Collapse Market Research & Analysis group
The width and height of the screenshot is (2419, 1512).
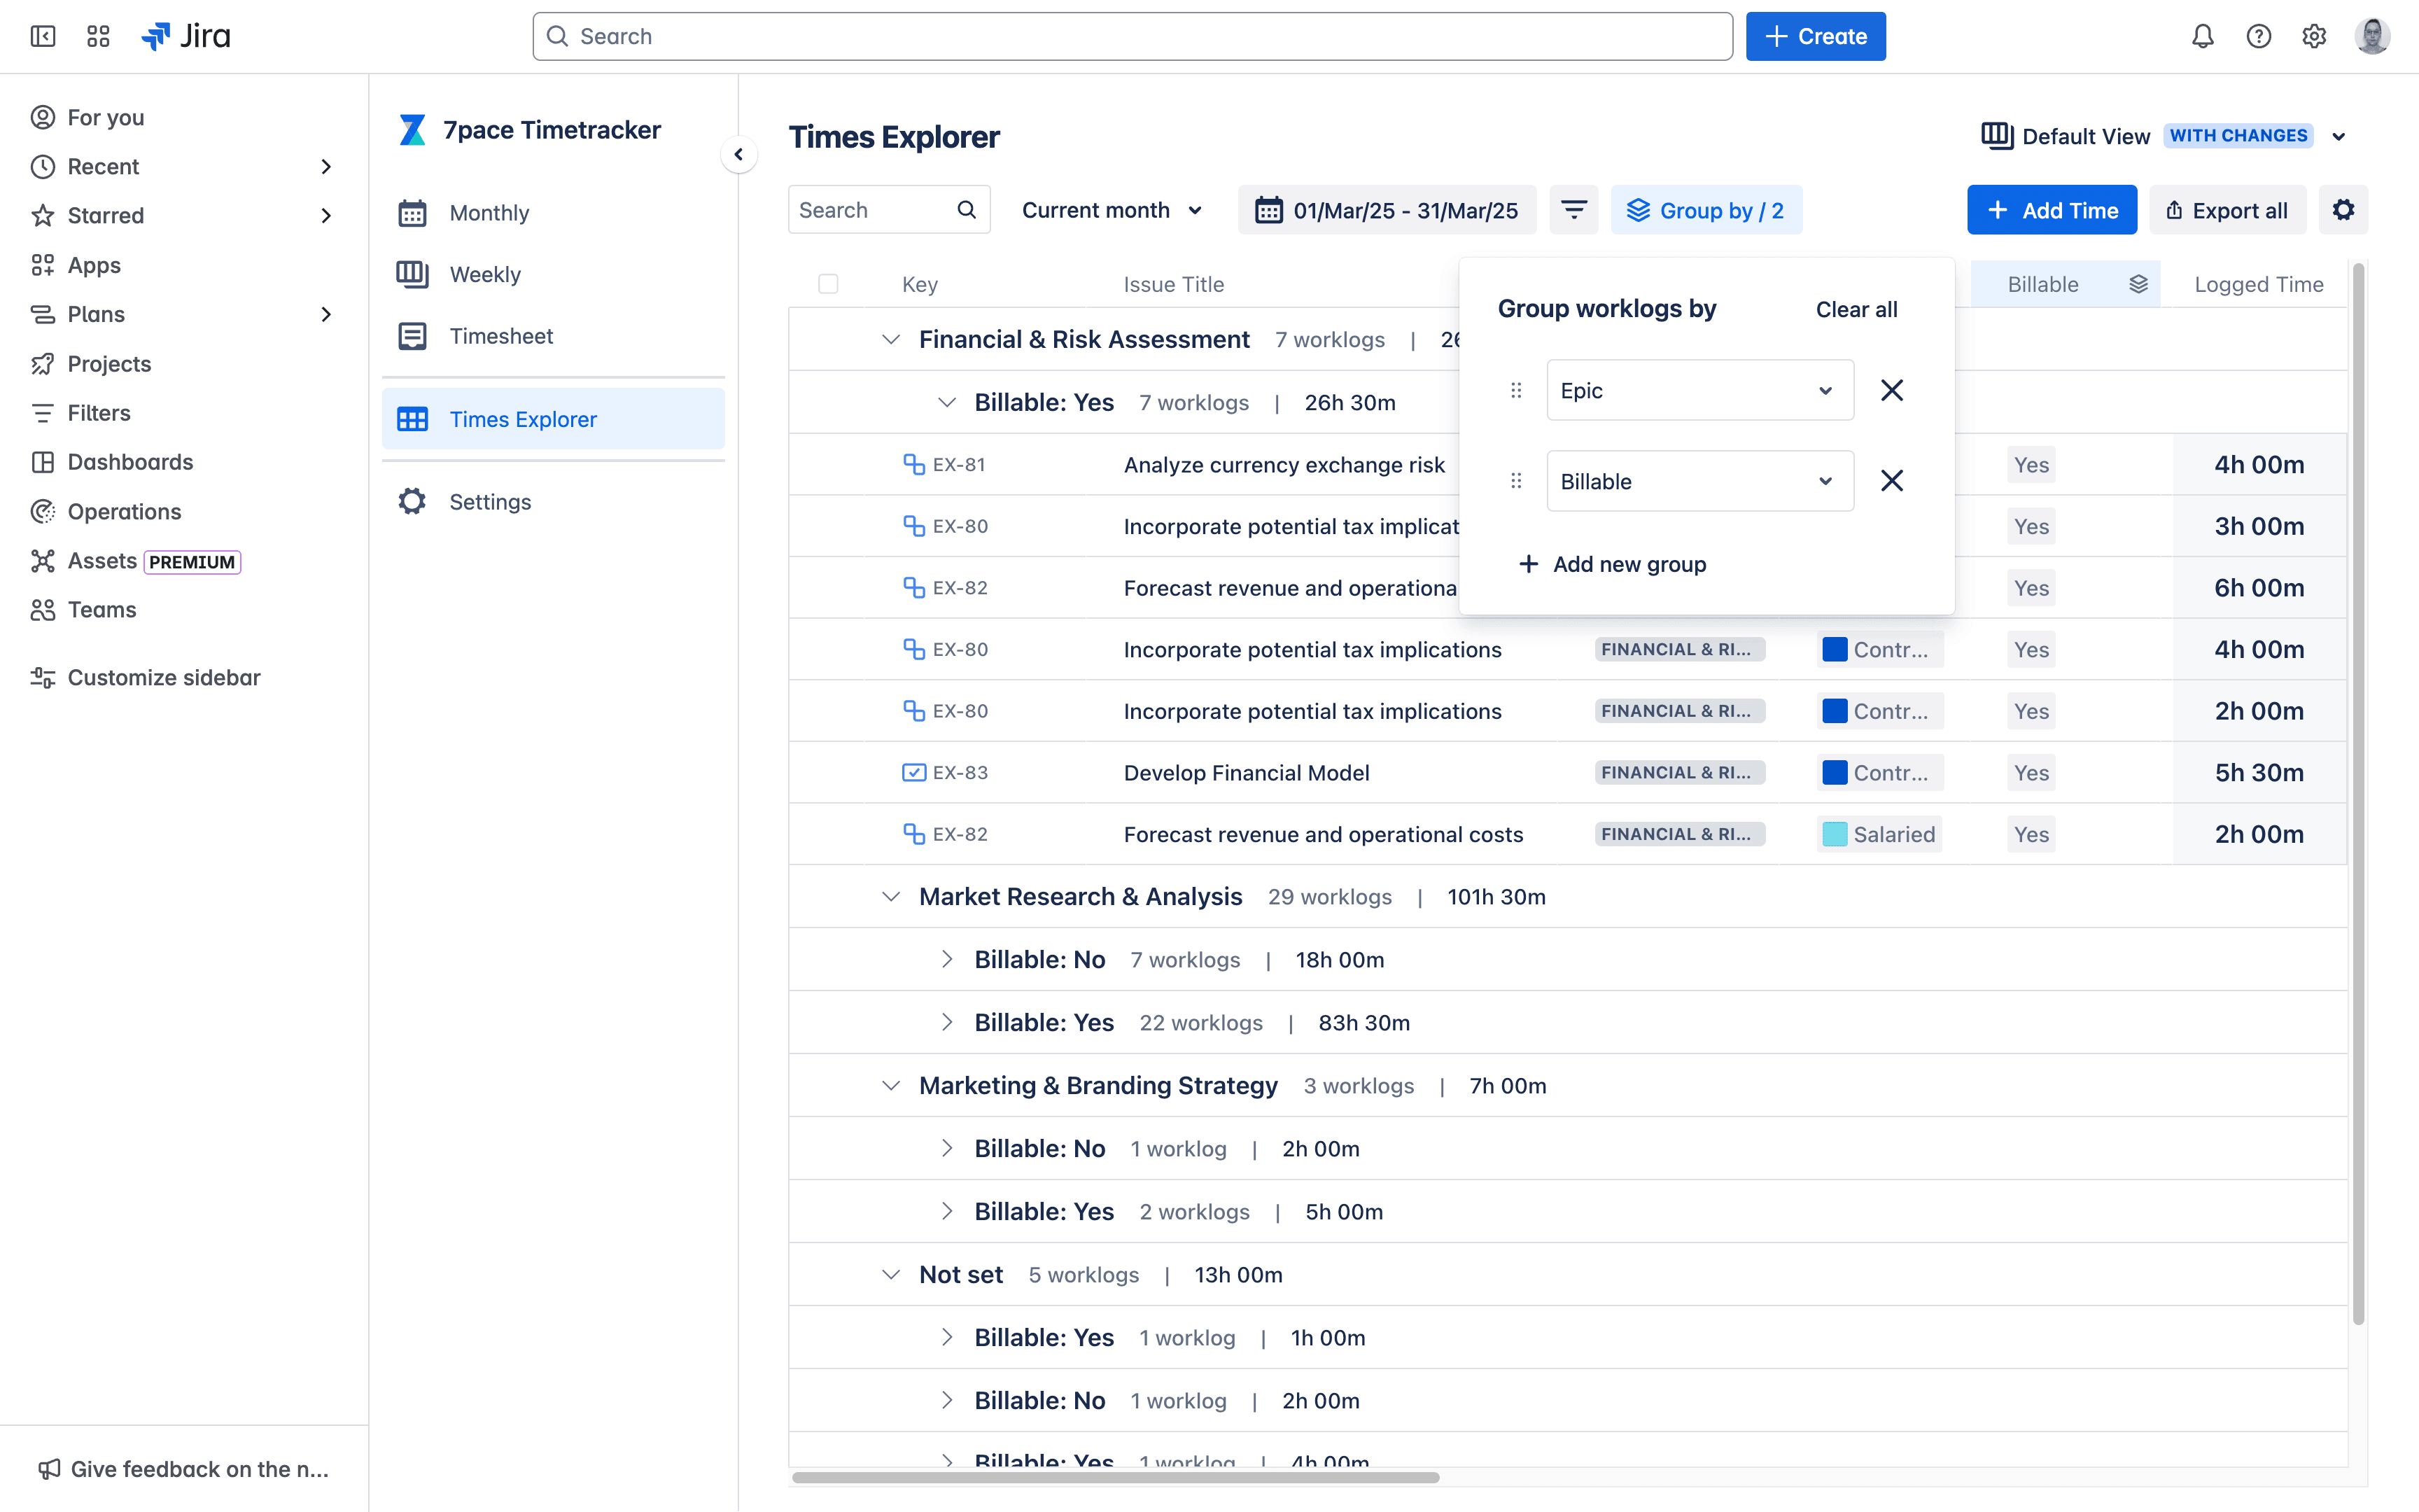click(890, 897)
